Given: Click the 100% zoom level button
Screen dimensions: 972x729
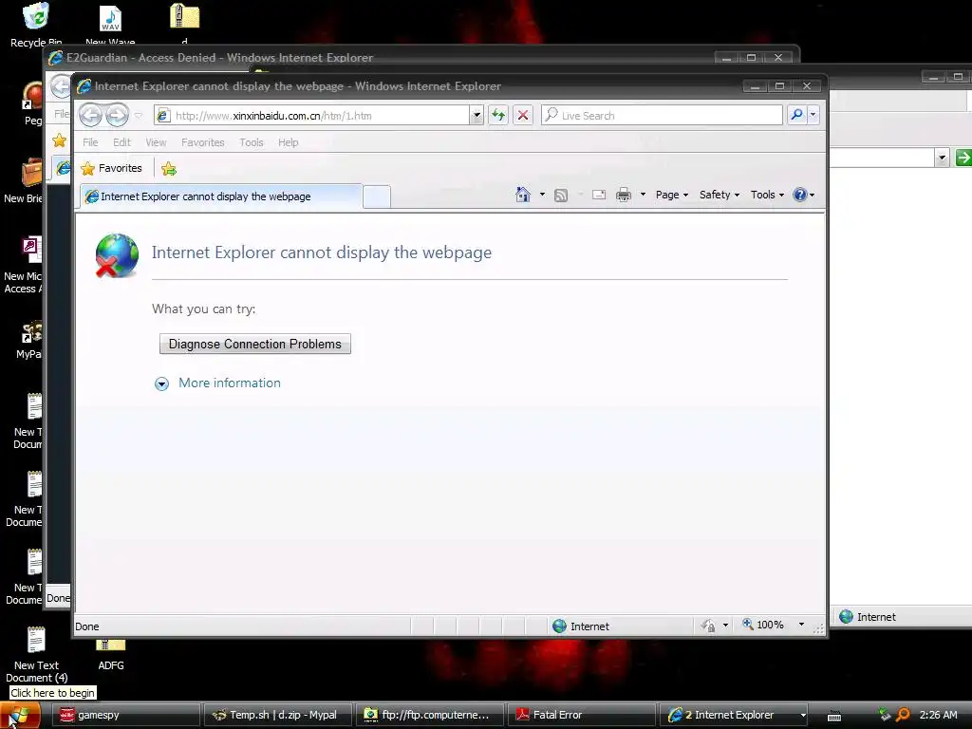Looking at the screenshot, I should 763,625.
